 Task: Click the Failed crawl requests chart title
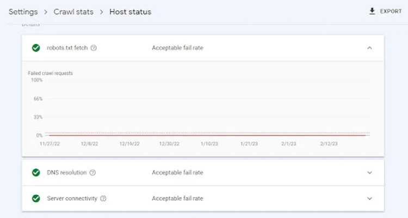(x=50, y=73)
